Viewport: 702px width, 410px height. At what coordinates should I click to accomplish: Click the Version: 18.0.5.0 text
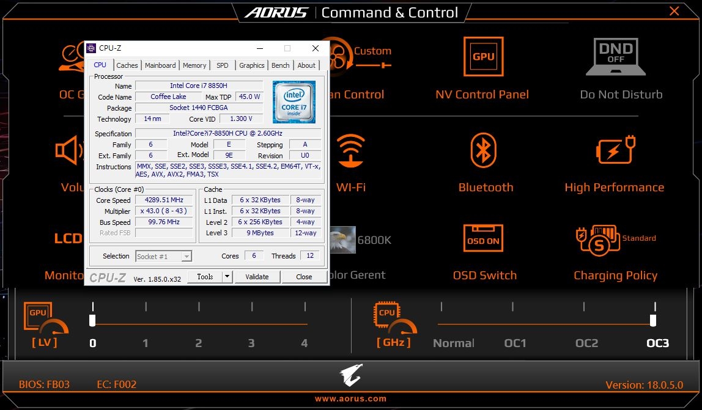(x=645, y=385)
